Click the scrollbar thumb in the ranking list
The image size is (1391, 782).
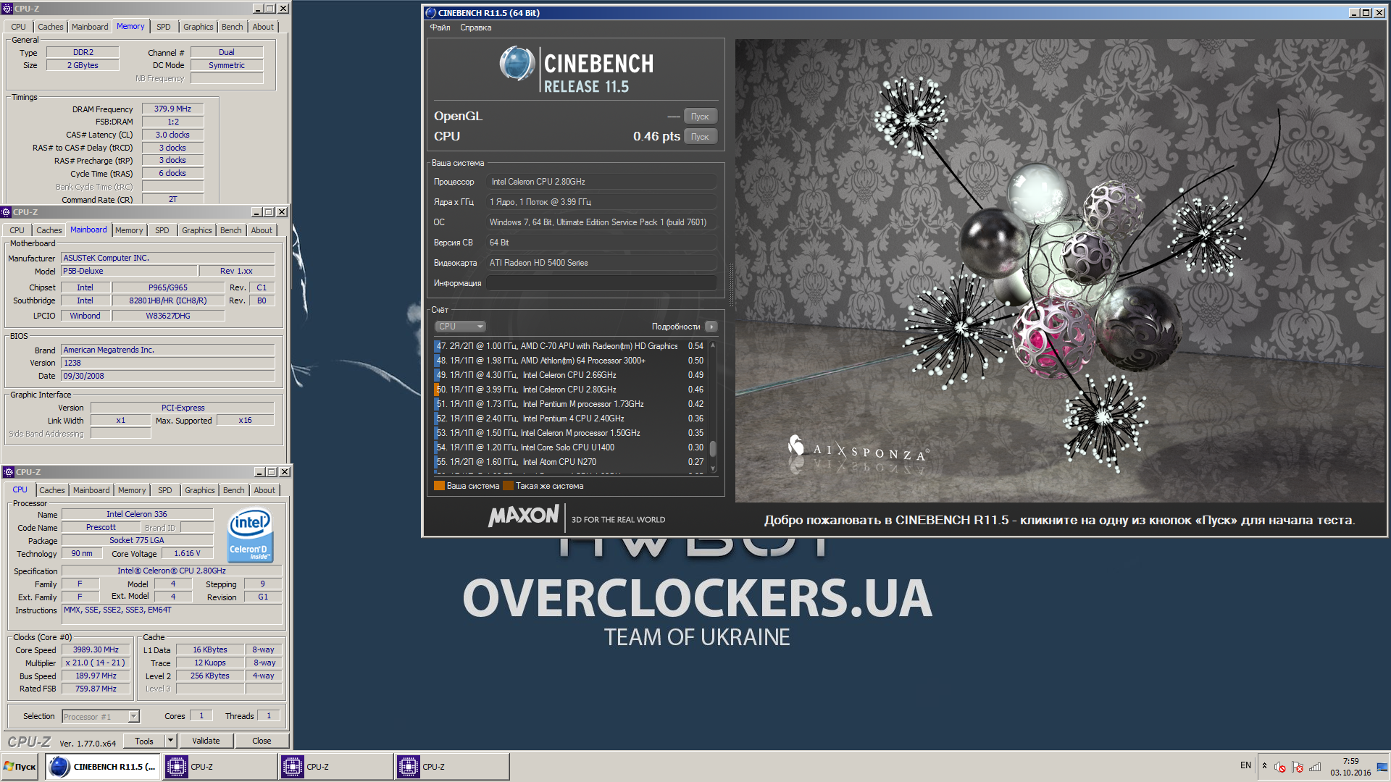pyautogui.click(x=713, y=448)
